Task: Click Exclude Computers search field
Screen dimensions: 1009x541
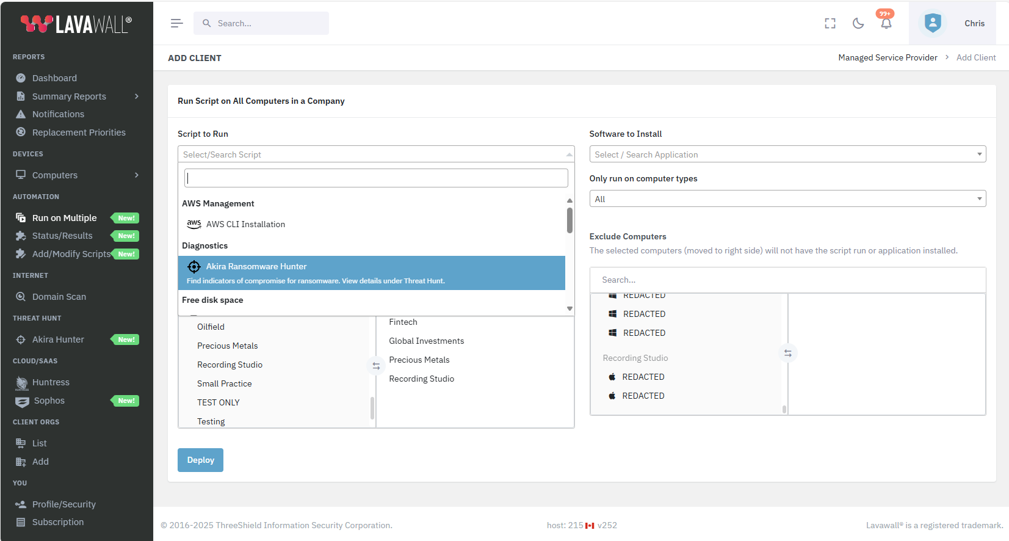Action: 787,280
